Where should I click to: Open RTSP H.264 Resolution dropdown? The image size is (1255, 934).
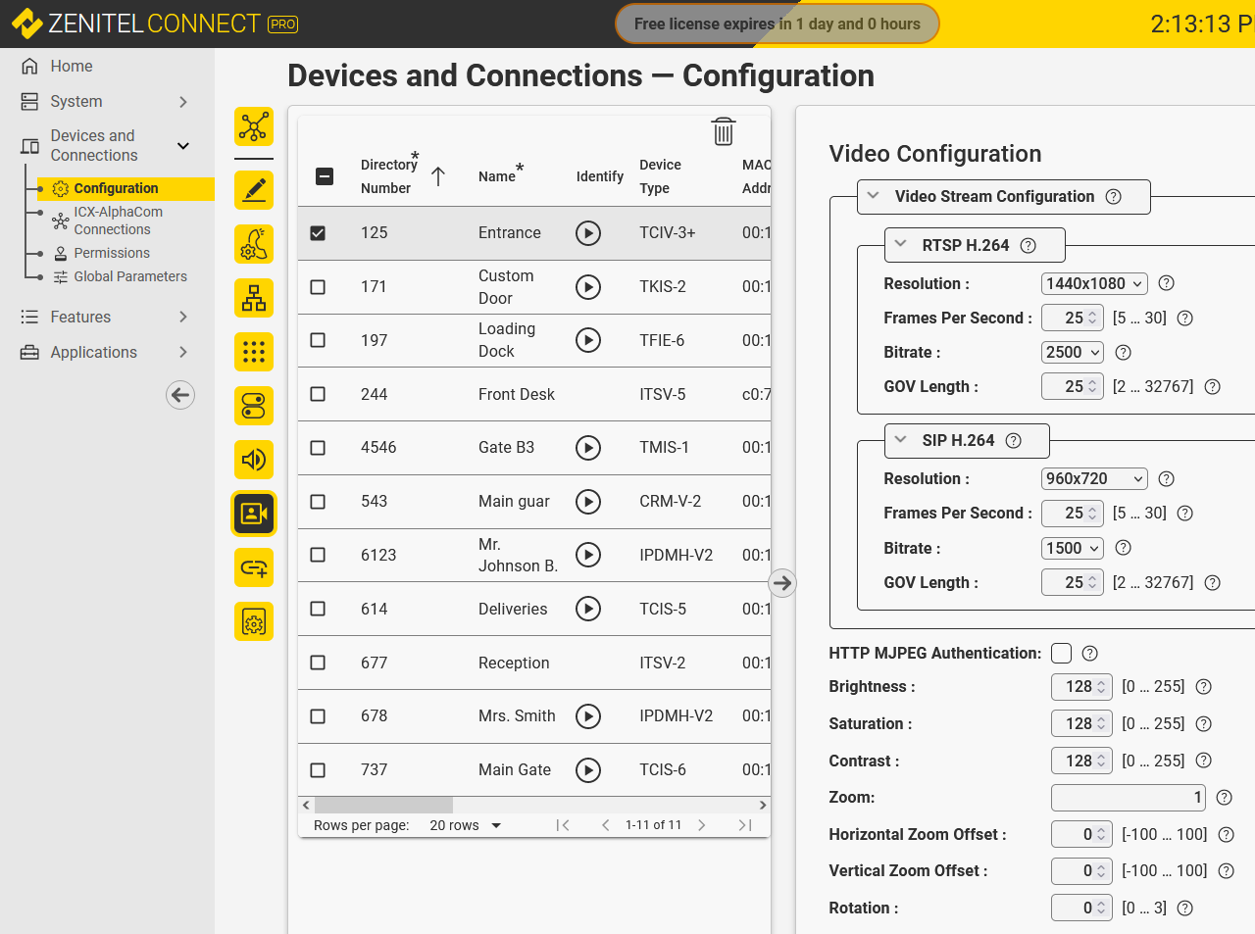(x=1093, y=283)
